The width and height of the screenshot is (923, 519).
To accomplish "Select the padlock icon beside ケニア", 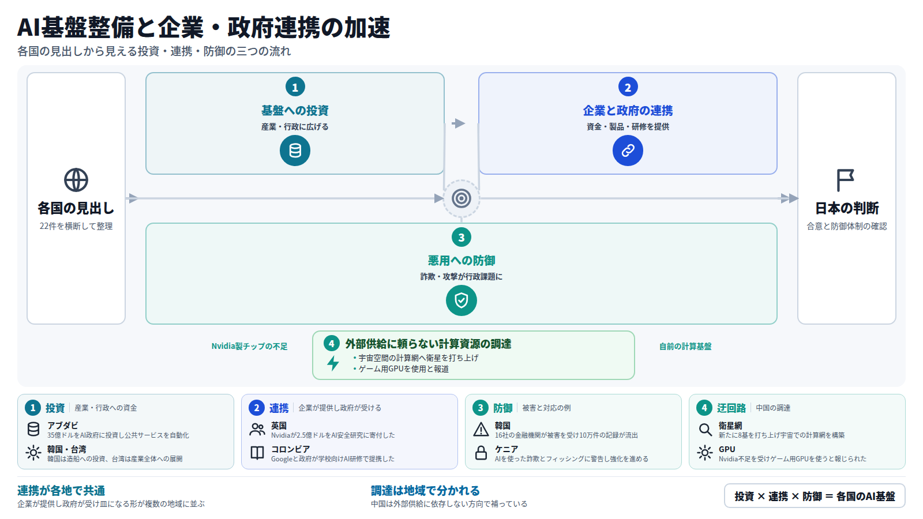I will click(481, 453).
